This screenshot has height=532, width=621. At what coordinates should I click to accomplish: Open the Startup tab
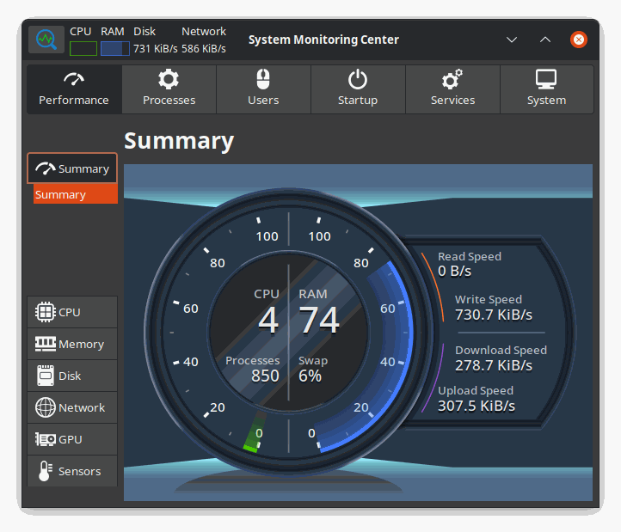click(358, 89)
